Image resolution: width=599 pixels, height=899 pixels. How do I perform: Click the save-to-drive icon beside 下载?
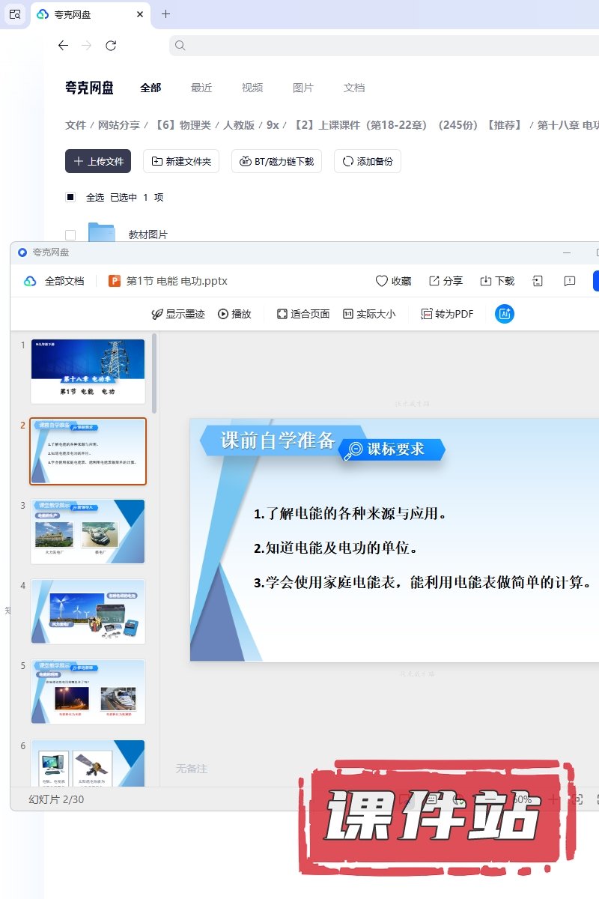click(537, 281)
